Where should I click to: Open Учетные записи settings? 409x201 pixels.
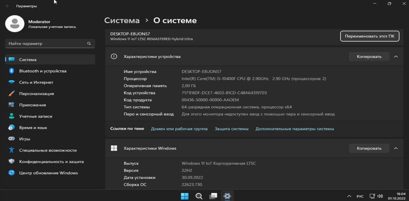(50, 116)
